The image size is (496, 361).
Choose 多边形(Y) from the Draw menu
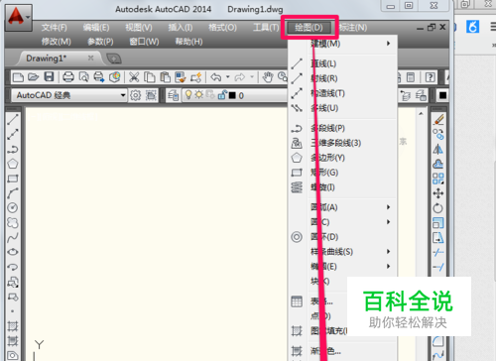343,158
